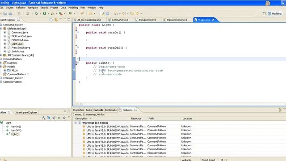Open the Run dropdown arrow

click(48, 13)
